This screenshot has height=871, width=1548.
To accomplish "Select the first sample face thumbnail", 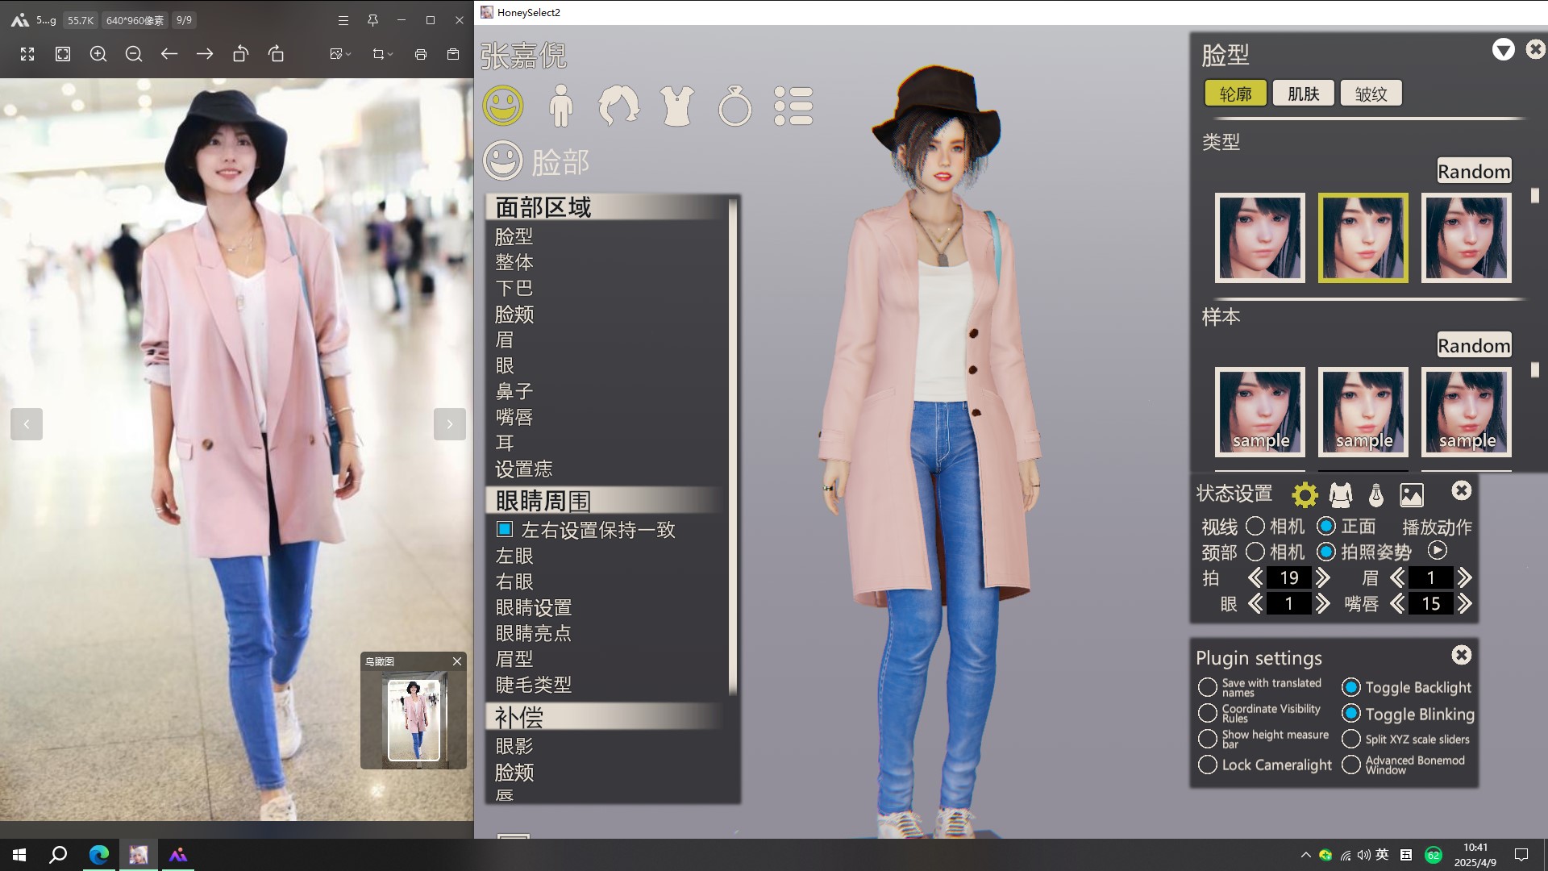I will click(1259, 412).
